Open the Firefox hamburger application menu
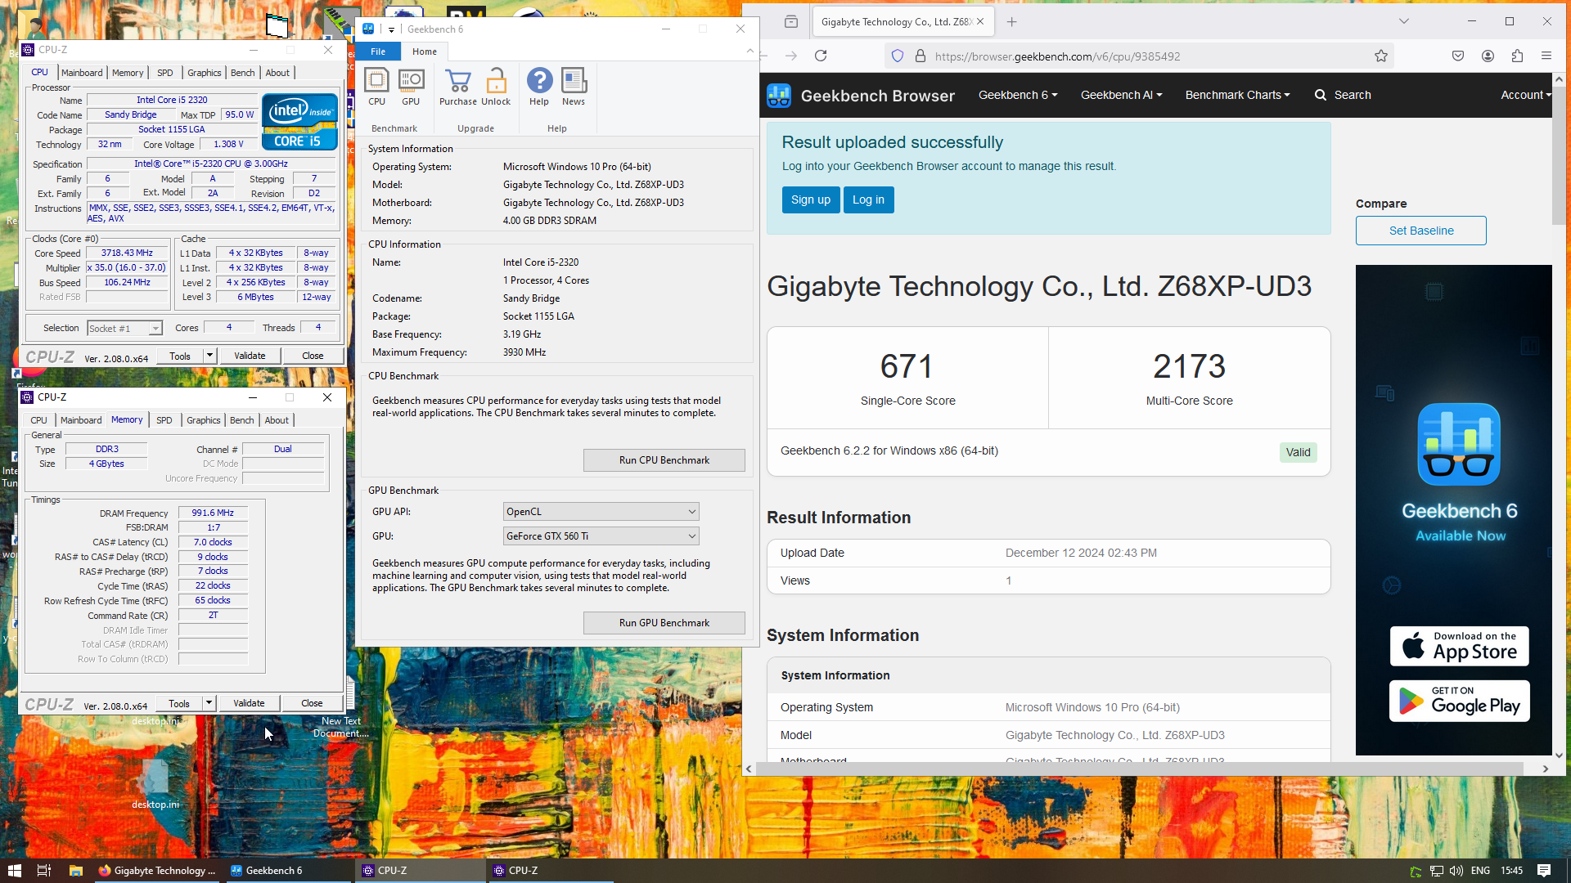The width and height of the screenshot is (1571, 883). [1546, 56]
